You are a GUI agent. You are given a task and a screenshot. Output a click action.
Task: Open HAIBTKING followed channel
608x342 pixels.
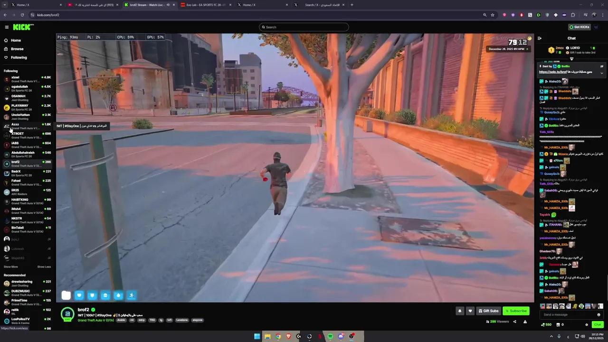coord(27,201)
